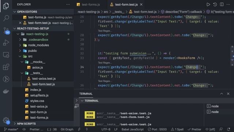This screenshot has height=132, width=234.
Task: Expand the NPM Scripts section
Action: coord(43,124)
